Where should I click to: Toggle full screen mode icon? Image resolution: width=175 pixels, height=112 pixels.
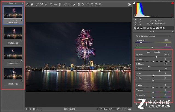coord(129,4)
